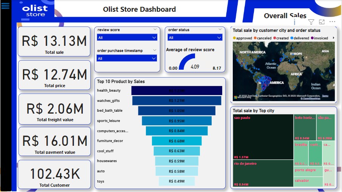Expand the review score All dropdown
This screenshot has width=342, height=192.
pos(127,38)
